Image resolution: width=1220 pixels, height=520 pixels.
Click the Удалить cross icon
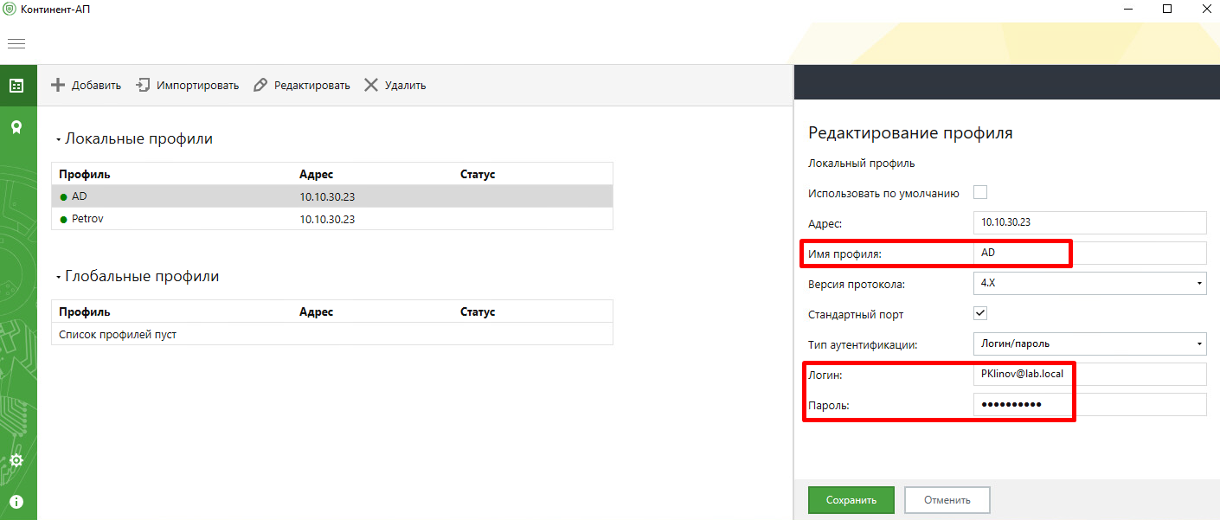[371, 85]
